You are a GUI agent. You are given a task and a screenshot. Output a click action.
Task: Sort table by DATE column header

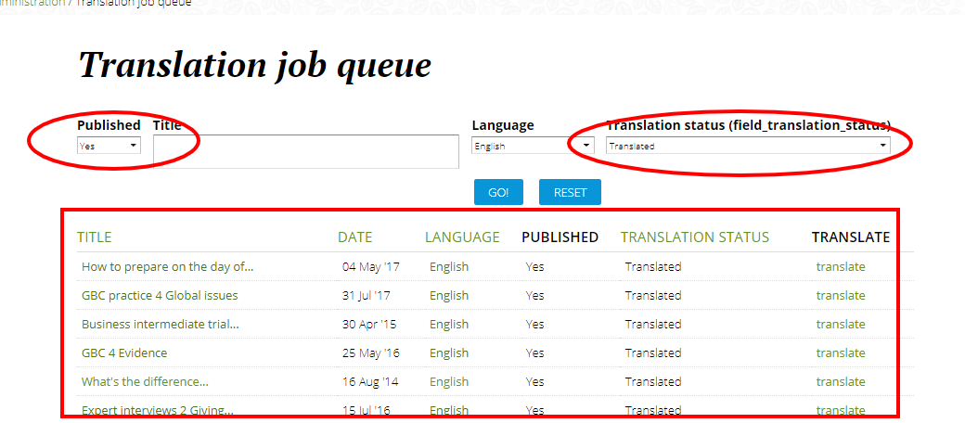click(x=354, y=237)
